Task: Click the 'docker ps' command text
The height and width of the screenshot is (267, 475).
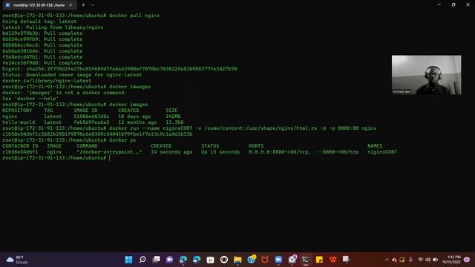Action: tap(122, 140)
